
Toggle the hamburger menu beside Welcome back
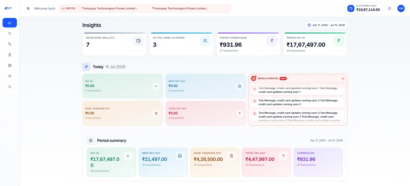click(28, 8)
